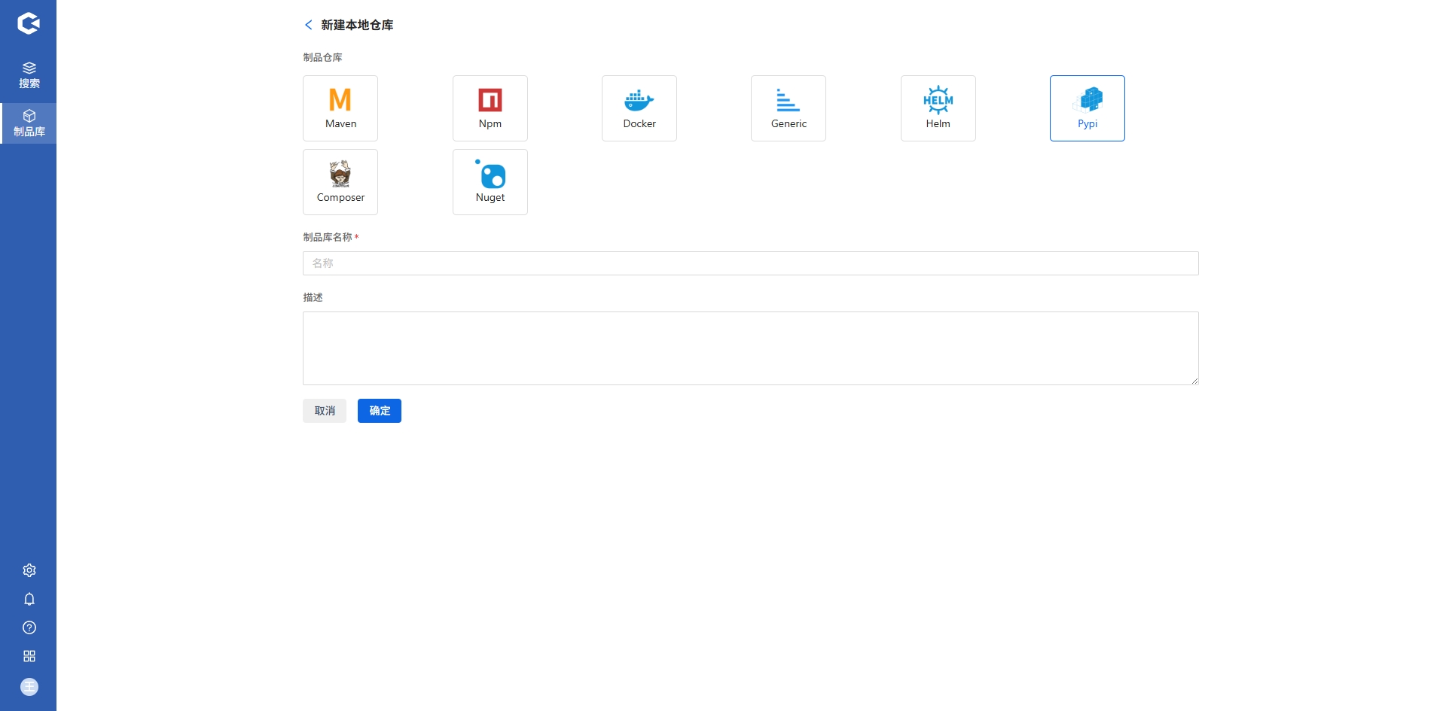Select the Nuget repository type

tap(490, 182)
